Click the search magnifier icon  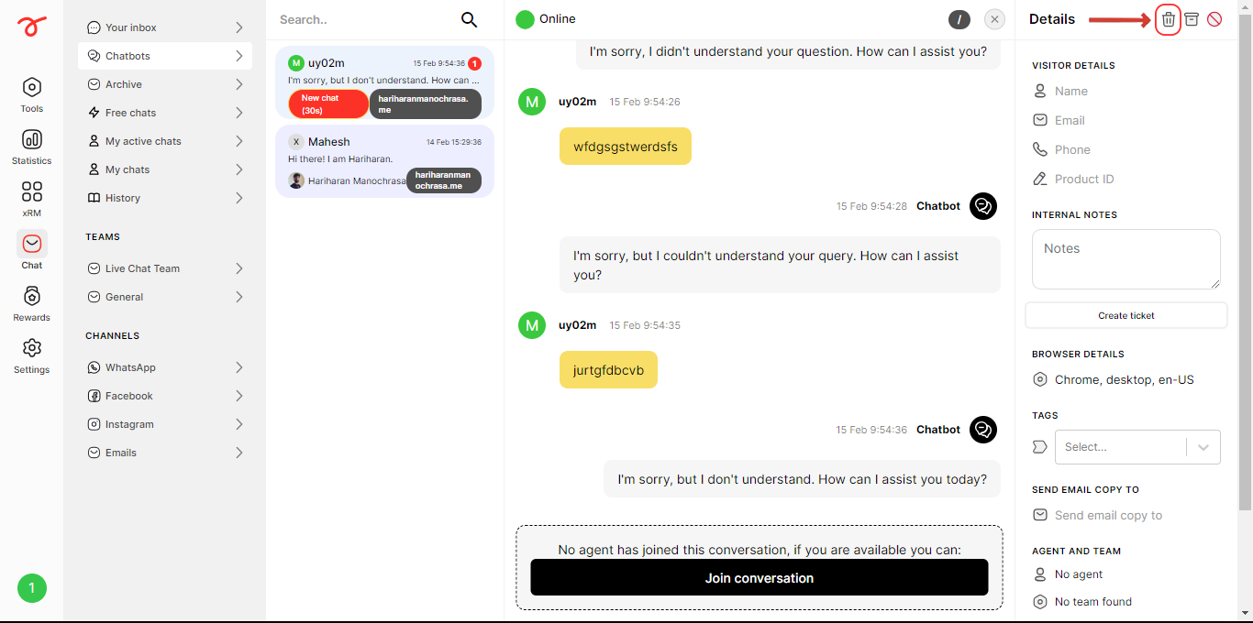469,19
